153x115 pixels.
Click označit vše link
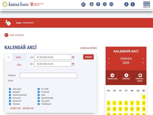point(15,108)
